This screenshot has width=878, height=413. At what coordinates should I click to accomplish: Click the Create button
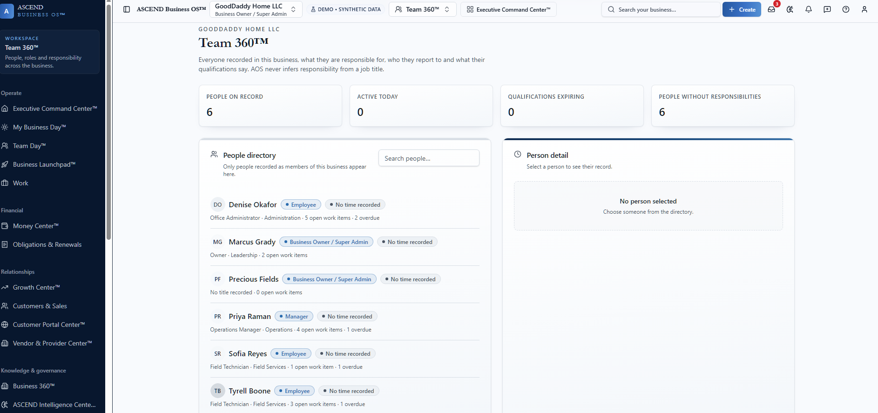click(x=742, y=9)
